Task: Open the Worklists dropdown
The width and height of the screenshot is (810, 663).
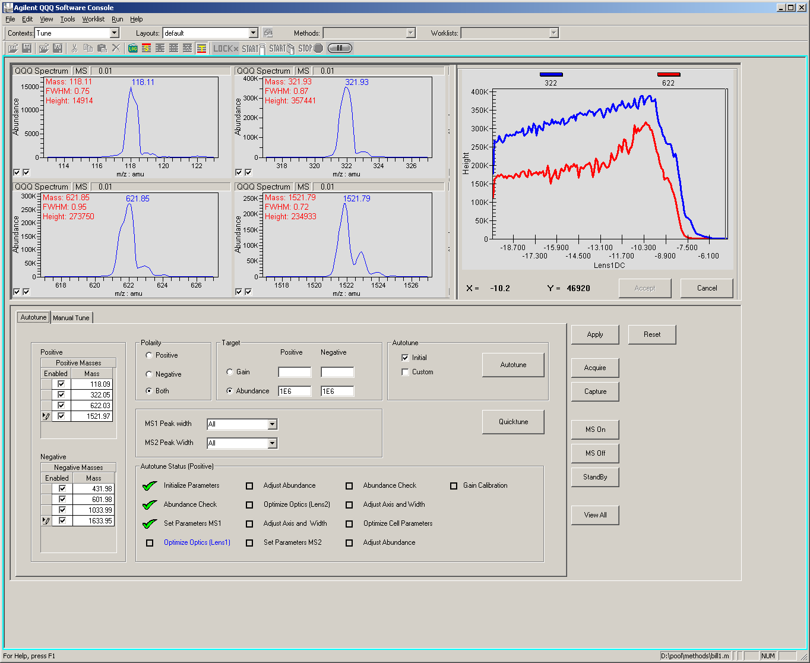Action: pos(554,33)
